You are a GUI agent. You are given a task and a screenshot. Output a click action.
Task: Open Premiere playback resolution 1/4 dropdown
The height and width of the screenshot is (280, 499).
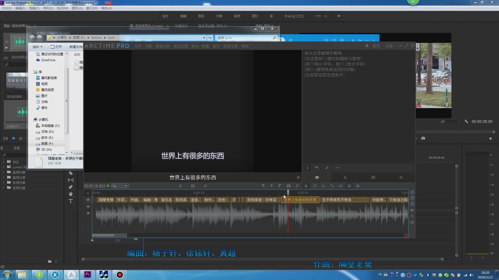tap(450, 122)
